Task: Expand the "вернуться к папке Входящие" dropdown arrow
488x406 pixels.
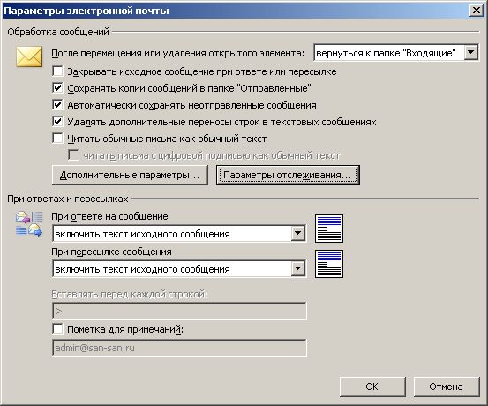Action: [x=471, y=53]
